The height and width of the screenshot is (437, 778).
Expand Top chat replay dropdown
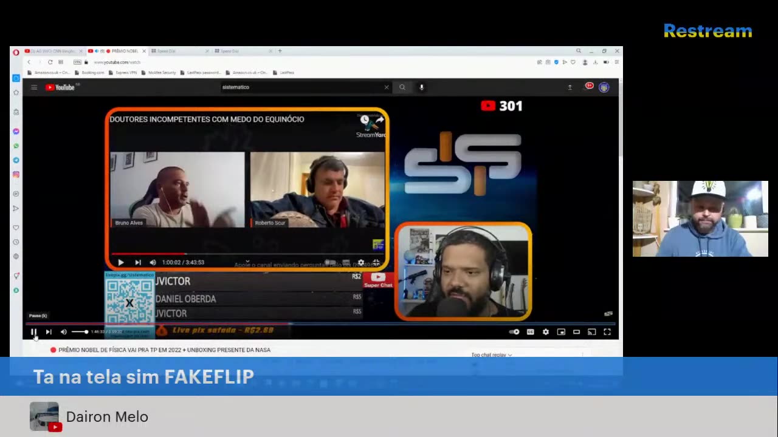tap(492, 355)
